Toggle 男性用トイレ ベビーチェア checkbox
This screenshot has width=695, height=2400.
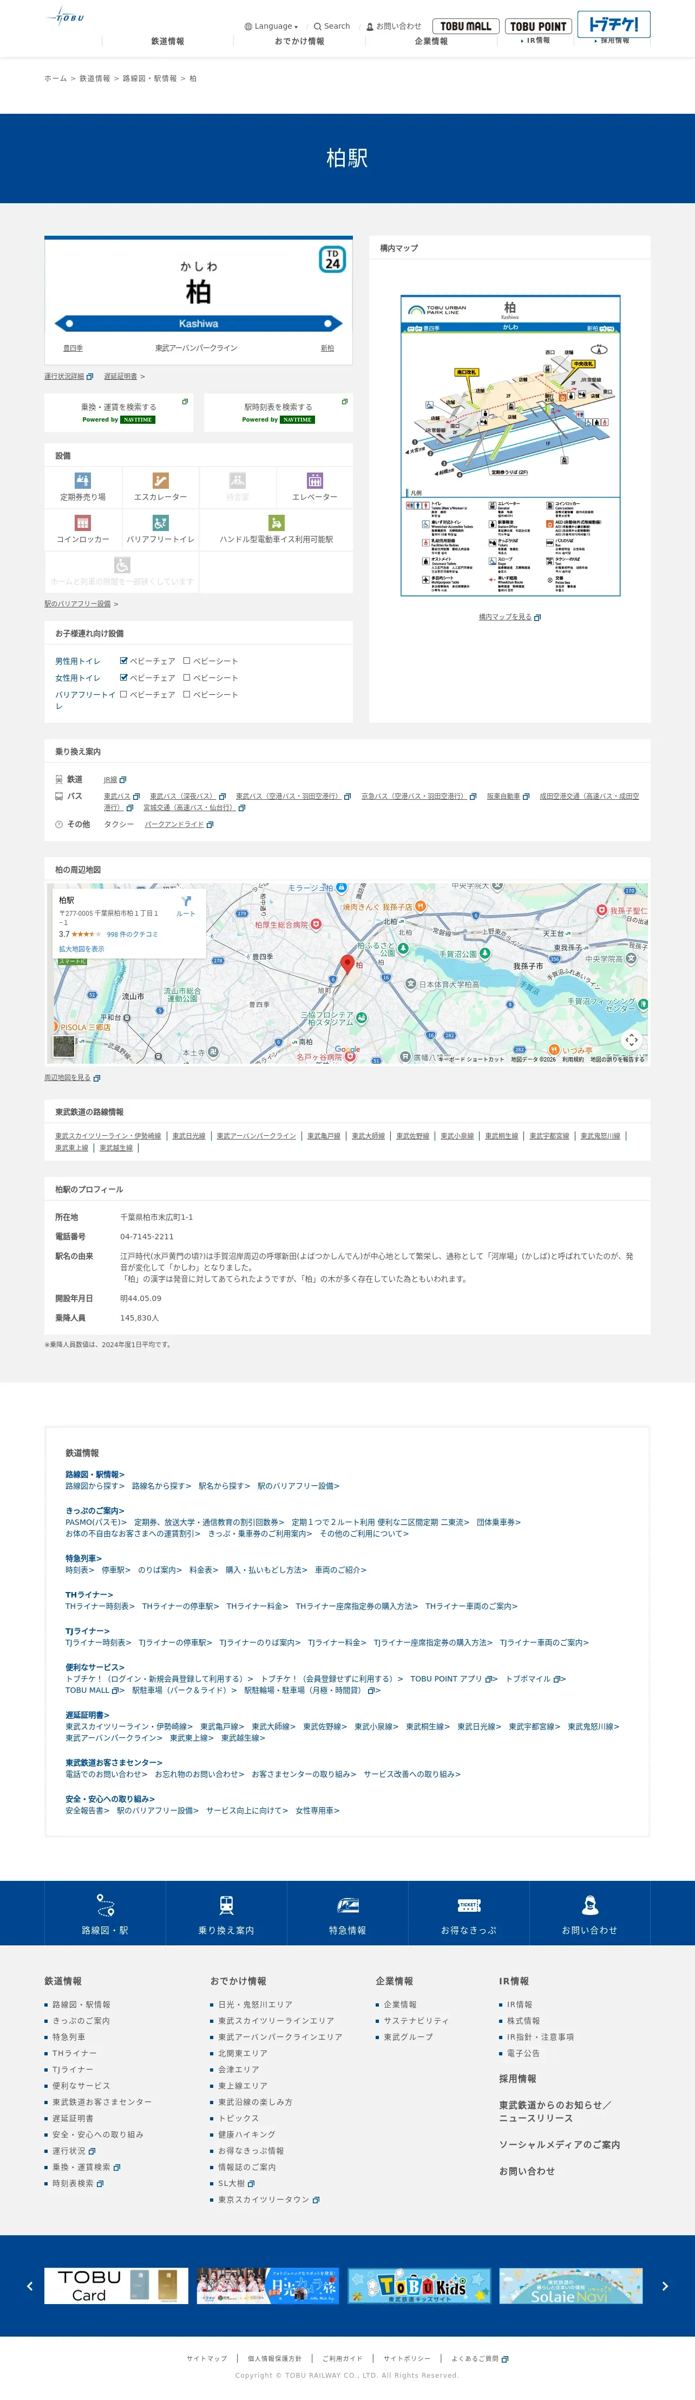point(124,661)
